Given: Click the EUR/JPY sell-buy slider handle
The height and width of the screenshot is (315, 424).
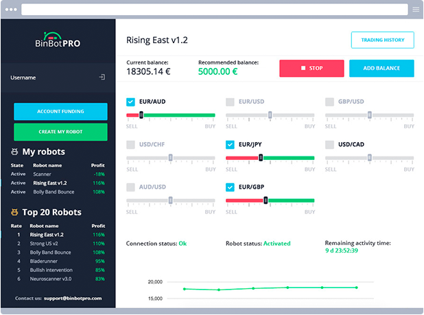Looking at the screenshot, I should (261, 158).
